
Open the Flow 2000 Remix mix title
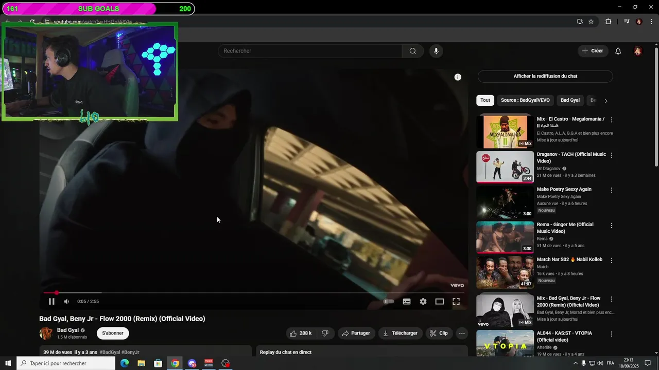coord(569,302)
